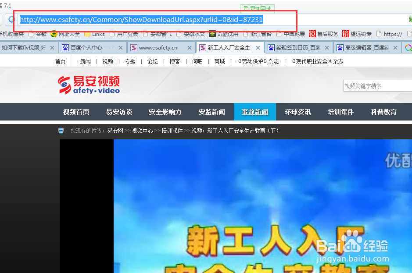Click the video player frame

236,206
